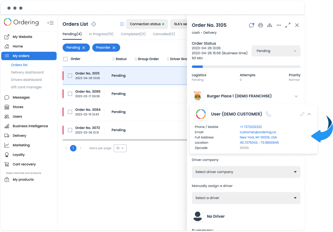The height and width of the screenshot is (232, 333).
Task: Remove the Pending filter chip
Action: (x=84, y=48)
